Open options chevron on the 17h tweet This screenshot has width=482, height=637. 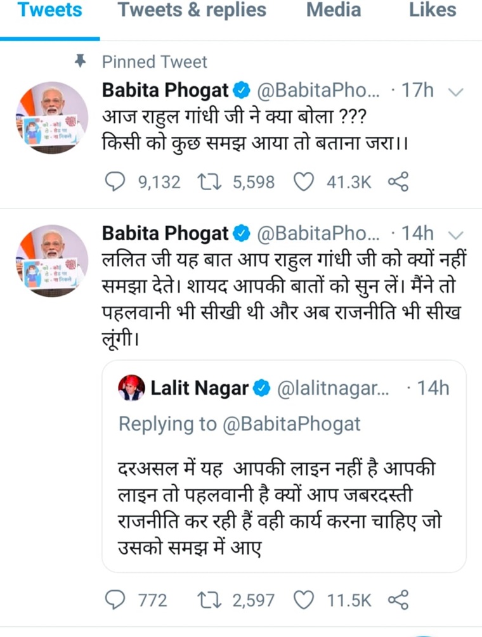455,92
